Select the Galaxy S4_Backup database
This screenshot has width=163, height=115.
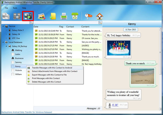tap(20, 46)
